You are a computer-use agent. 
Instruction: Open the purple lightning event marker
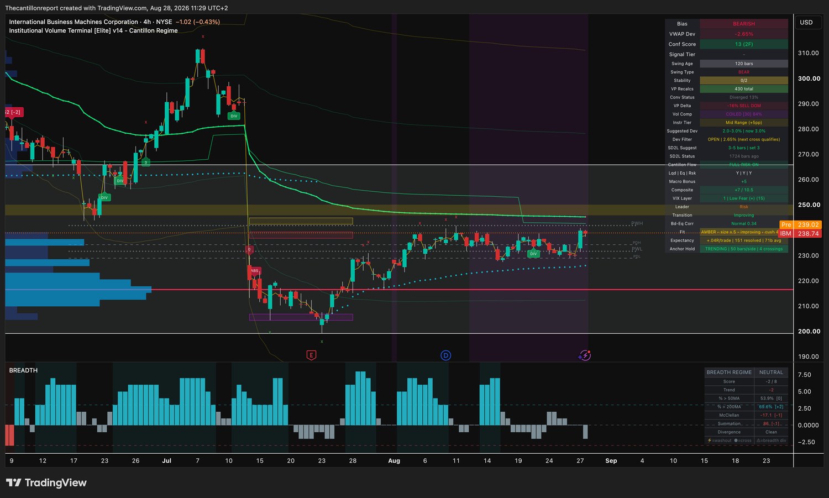(x=585, y=355)
